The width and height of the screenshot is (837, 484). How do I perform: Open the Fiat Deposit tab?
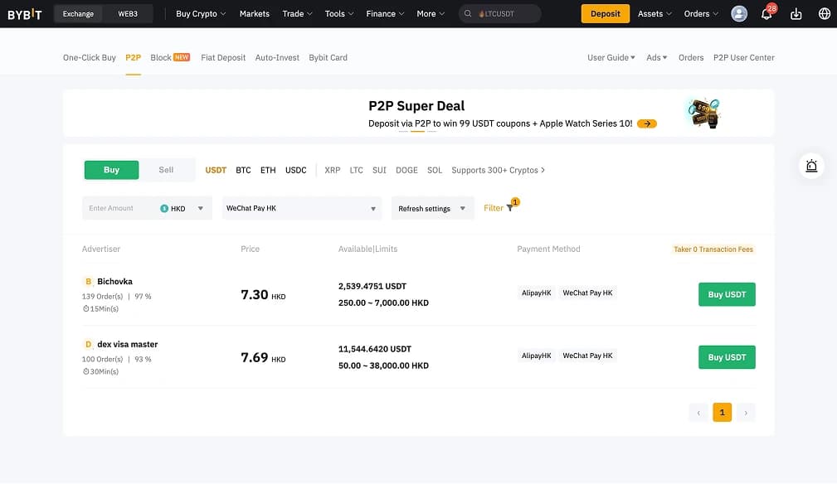pyautogui.click(x=223, y=58)
